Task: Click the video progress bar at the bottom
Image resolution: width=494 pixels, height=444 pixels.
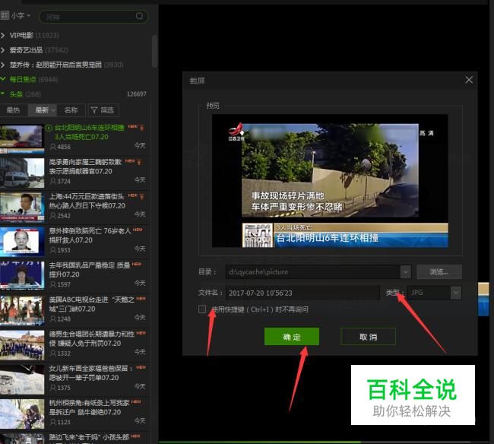Action: click(x=325, y=442)
